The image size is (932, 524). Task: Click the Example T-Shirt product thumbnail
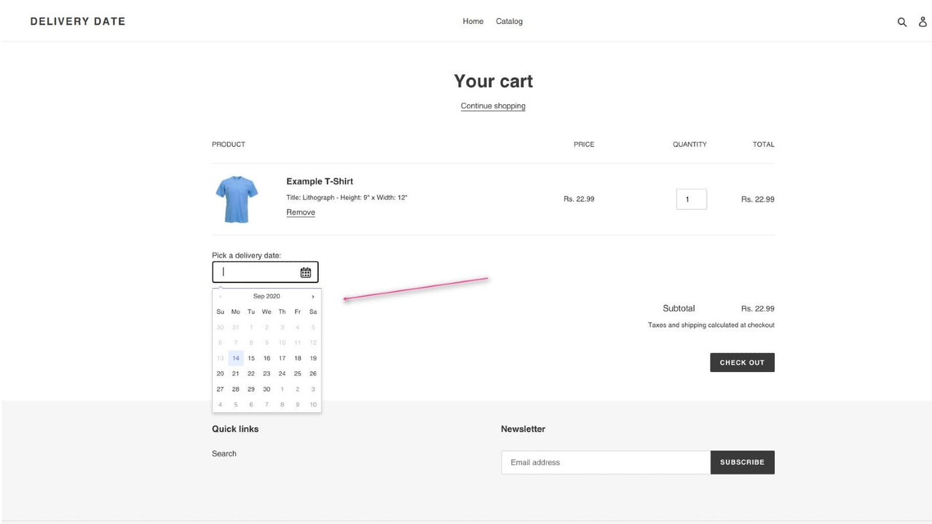click(x=236, y=198)
